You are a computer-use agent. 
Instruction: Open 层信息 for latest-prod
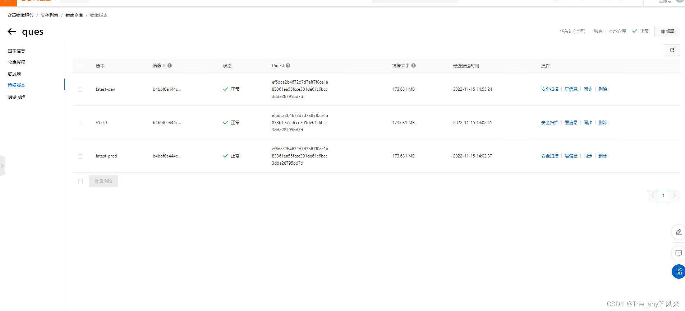tap(571, 156)
